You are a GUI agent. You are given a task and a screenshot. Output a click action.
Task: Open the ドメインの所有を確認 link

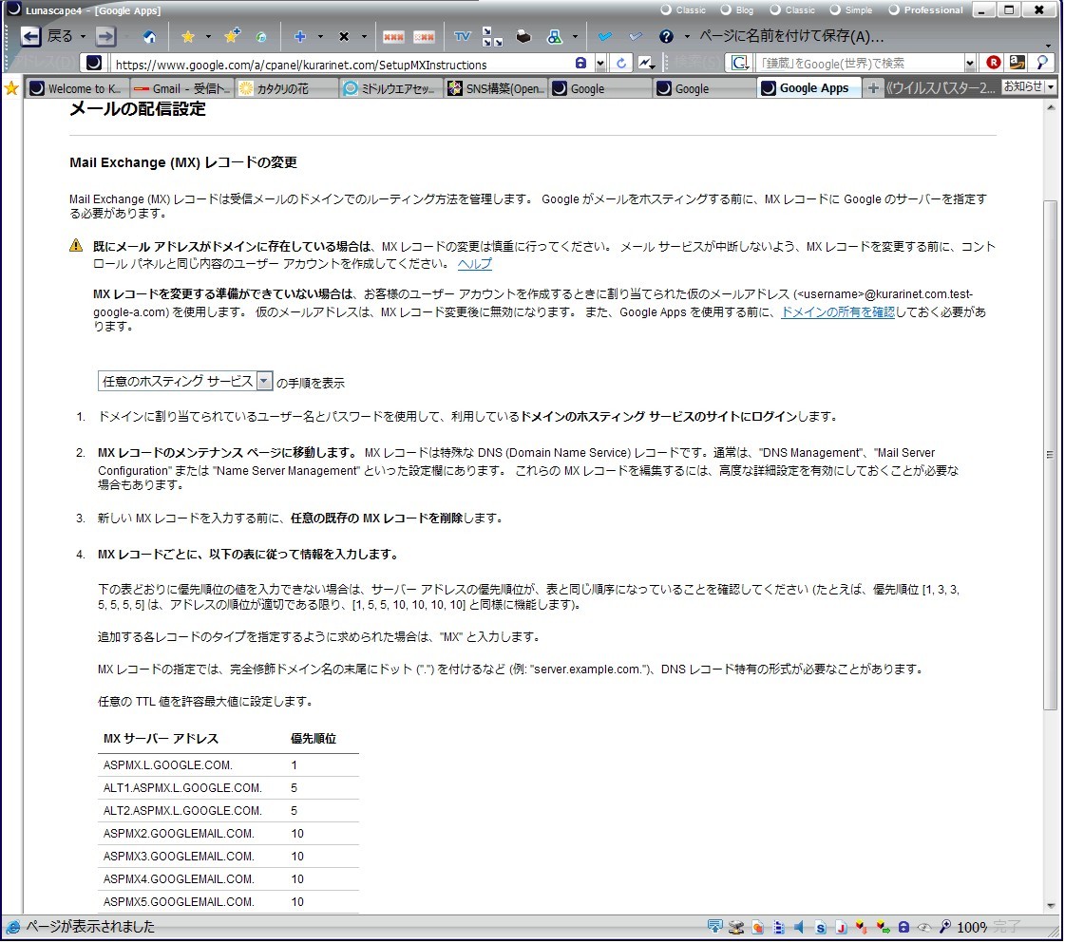[x=838, y=312]
